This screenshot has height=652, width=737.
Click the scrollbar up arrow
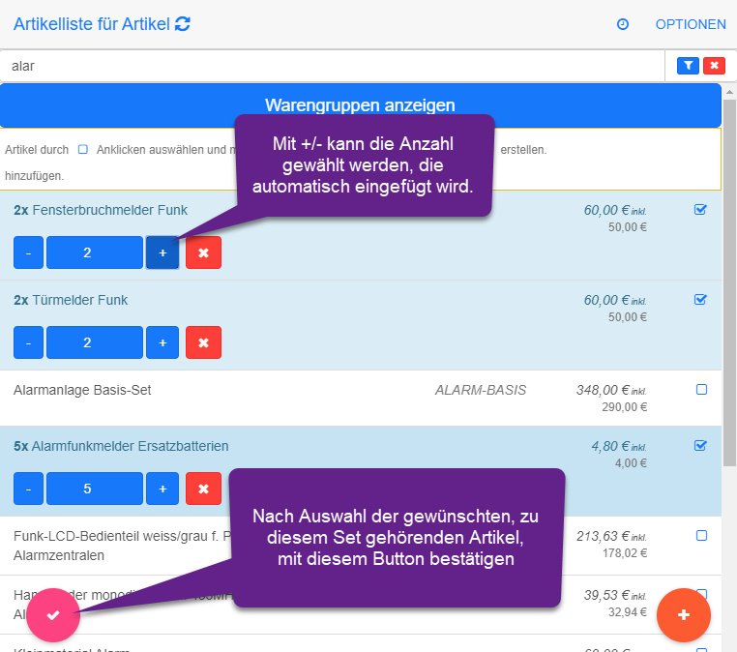pyautogui.click(x=729, y=91)
